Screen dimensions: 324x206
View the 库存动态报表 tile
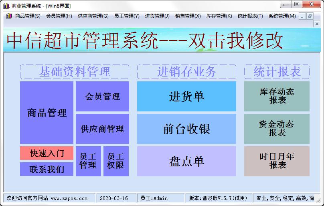pos(277,97)
